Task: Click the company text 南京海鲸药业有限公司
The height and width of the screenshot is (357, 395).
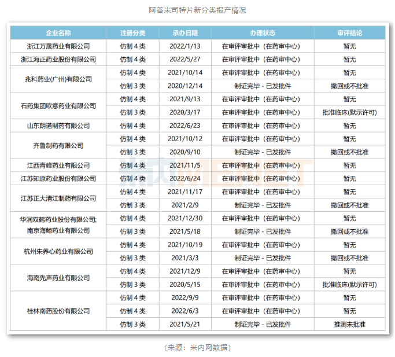Action: 58,230
